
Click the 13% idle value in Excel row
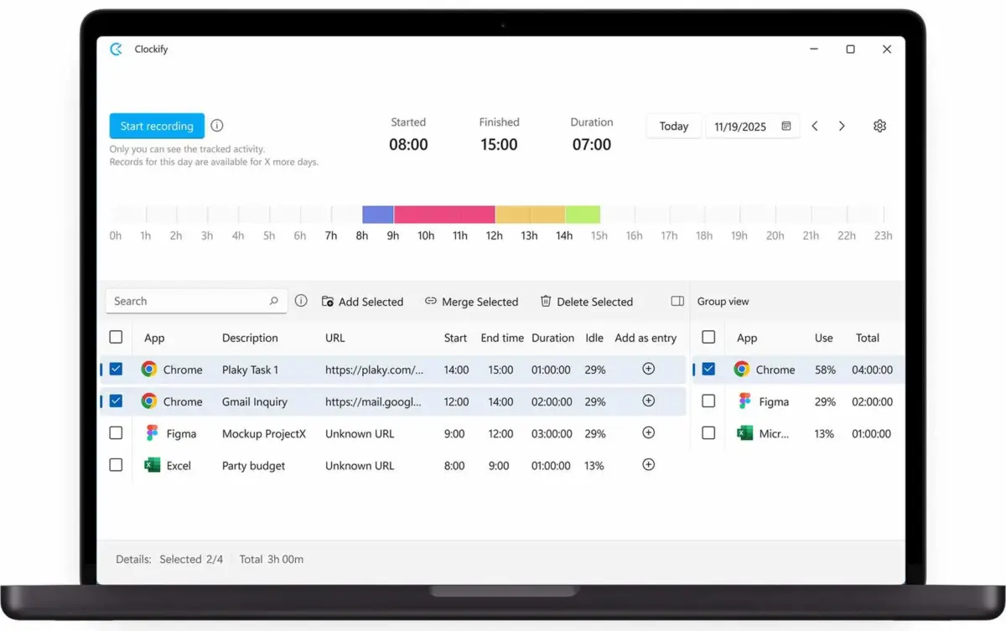click(x=594, y=465)
